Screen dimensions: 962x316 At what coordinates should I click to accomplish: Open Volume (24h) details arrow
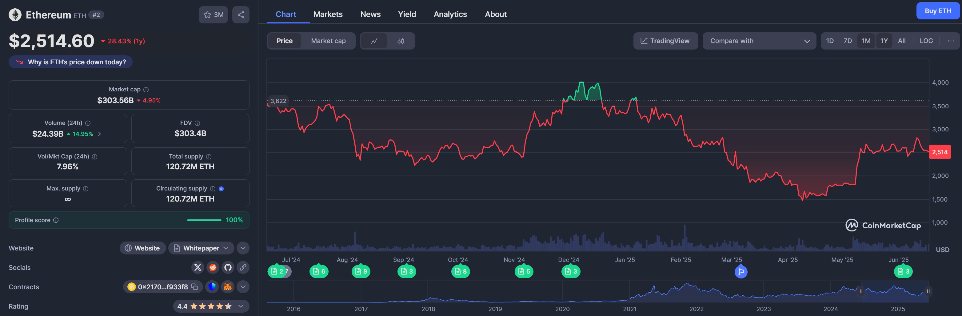pyautogui.click(x=99, y=134)
